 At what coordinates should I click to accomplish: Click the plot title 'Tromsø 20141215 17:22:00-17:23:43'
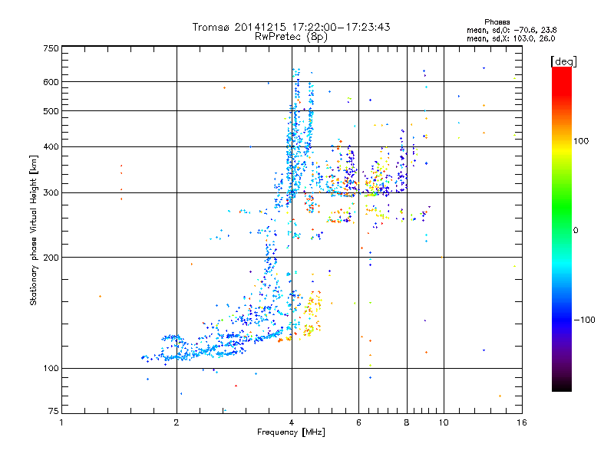[292, 27]
